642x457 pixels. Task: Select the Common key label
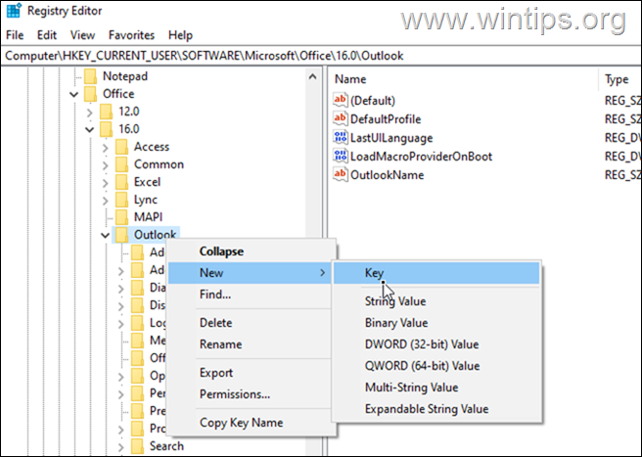click(159, 164)
